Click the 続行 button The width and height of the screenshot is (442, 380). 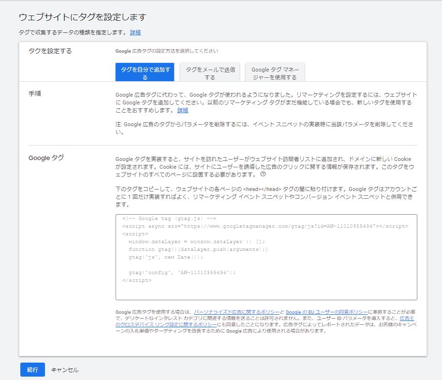coord(32,369)
